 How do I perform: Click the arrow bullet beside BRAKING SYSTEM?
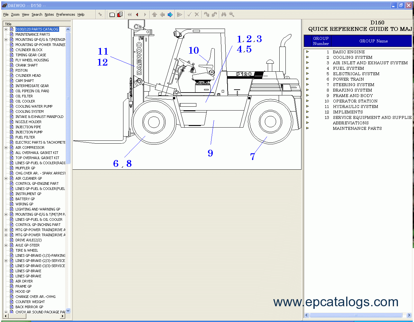(308, 90)
